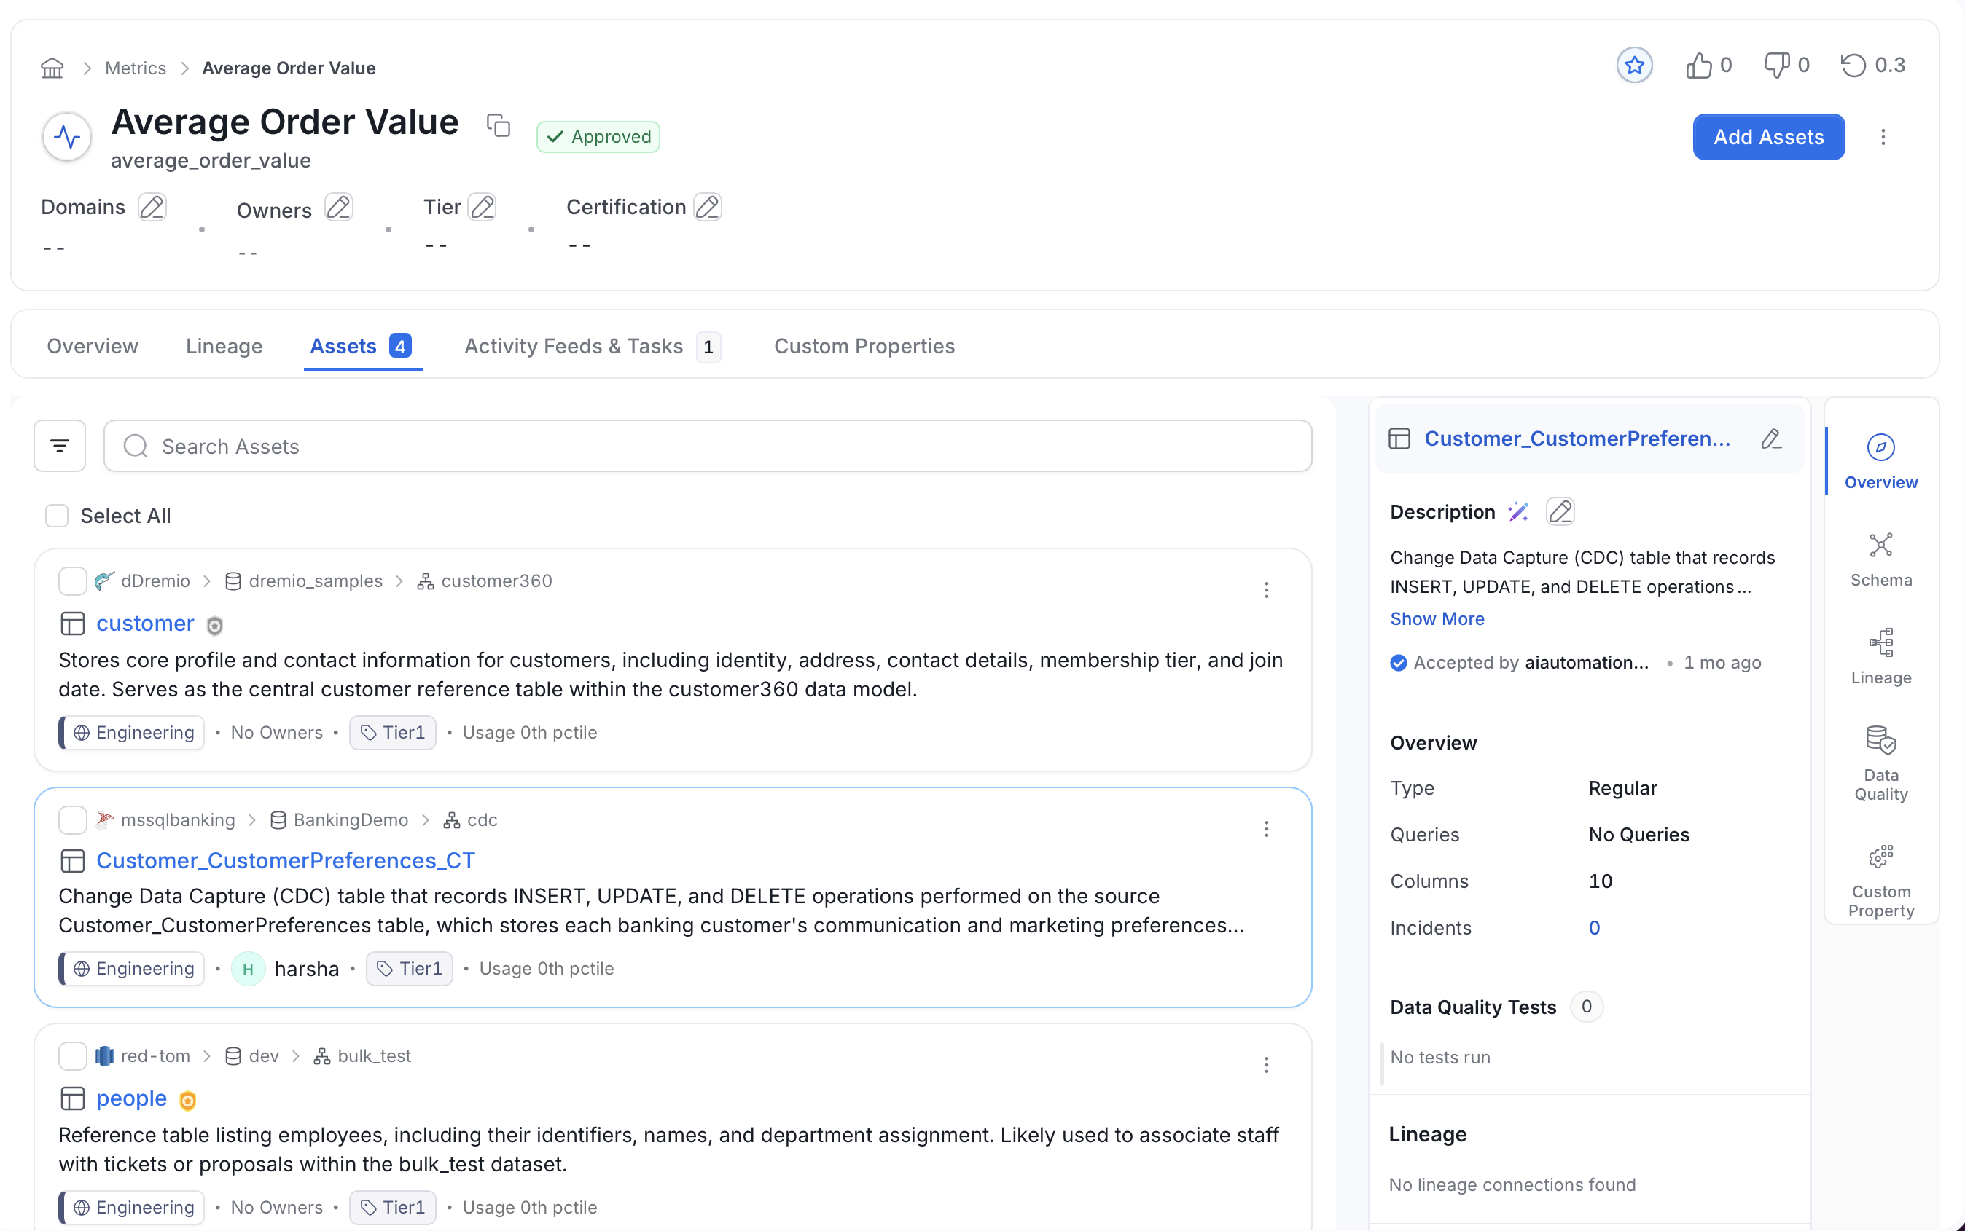
Task: Downvote with the thumbs down icon
Action: coord(1776,65)
